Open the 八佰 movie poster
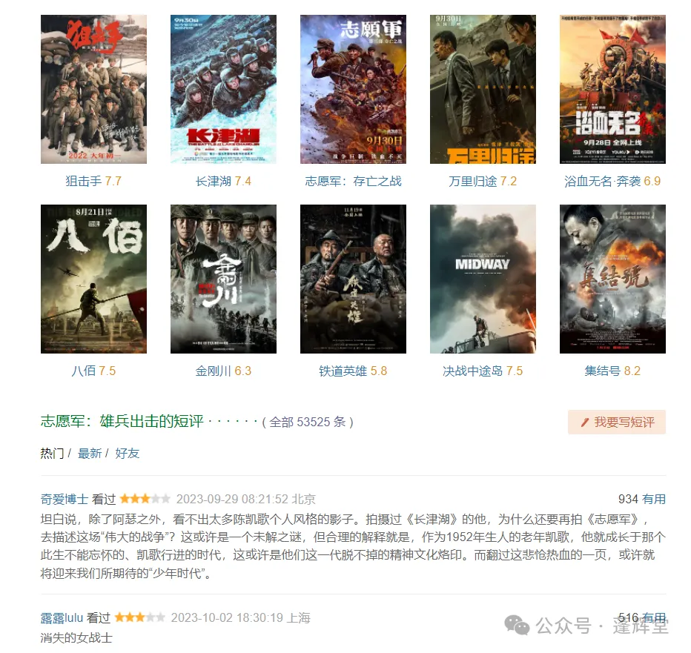The image size is (691, 653). click(x=93, y=279)
